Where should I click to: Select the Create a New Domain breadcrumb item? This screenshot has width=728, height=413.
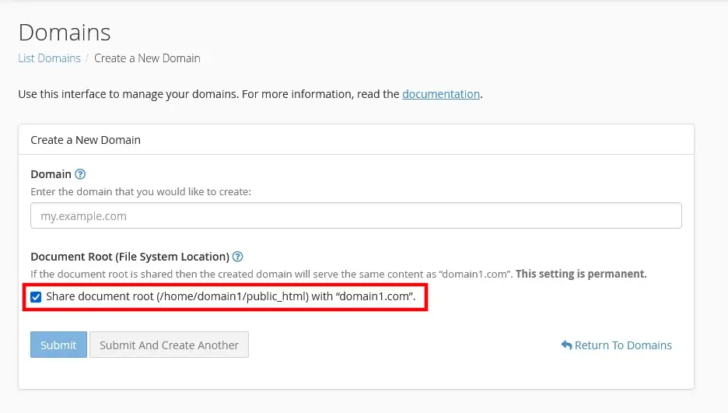coord(147,58)
